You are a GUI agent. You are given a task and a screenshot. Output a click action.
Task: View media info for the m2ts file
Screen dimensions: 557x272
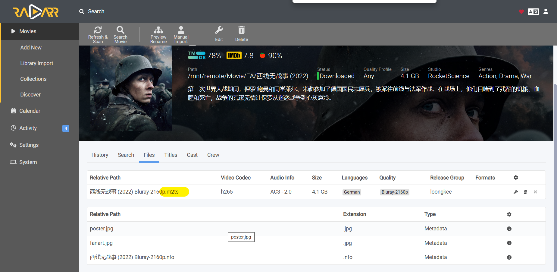(x=525, y=192)
